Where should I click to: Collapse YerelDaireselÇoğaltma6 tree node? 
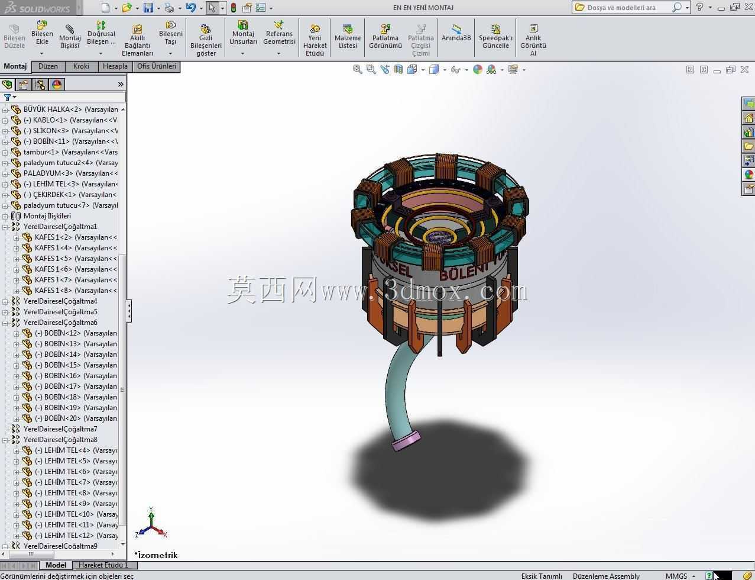(5, 323)
